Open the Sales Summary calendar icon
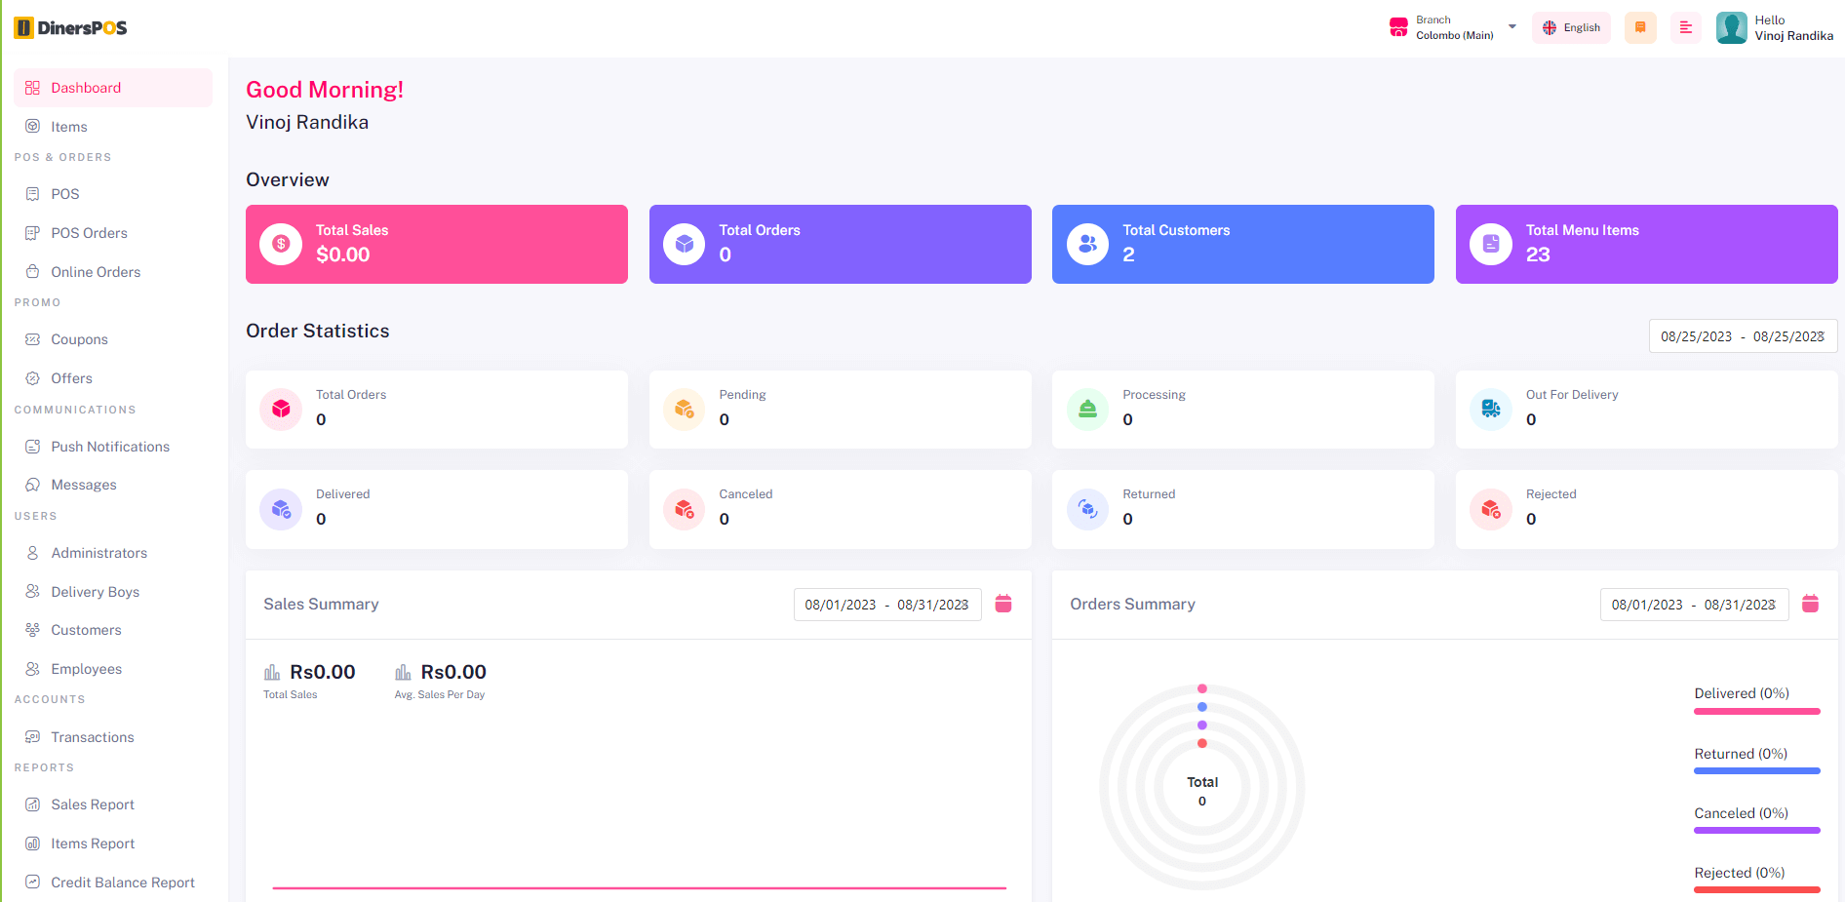This screenshot has width=1845, height=902. (x=1003, y=604)
